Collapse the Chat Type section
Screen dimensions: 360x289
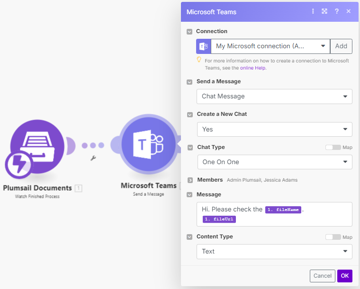[190, 148]
